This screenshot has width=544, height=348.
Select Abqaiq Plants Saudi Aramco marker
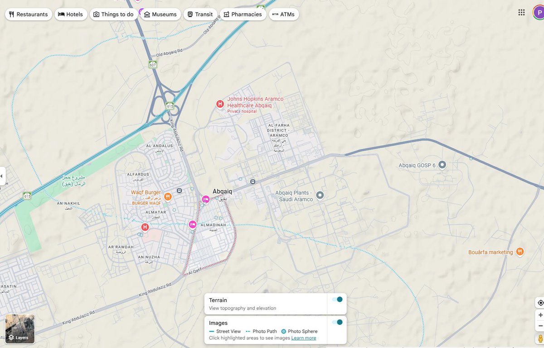pos(320,195)
